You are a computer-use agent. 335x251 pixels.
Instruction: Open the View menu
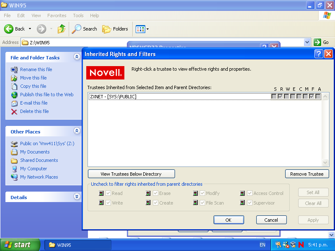tap(36, 15)
